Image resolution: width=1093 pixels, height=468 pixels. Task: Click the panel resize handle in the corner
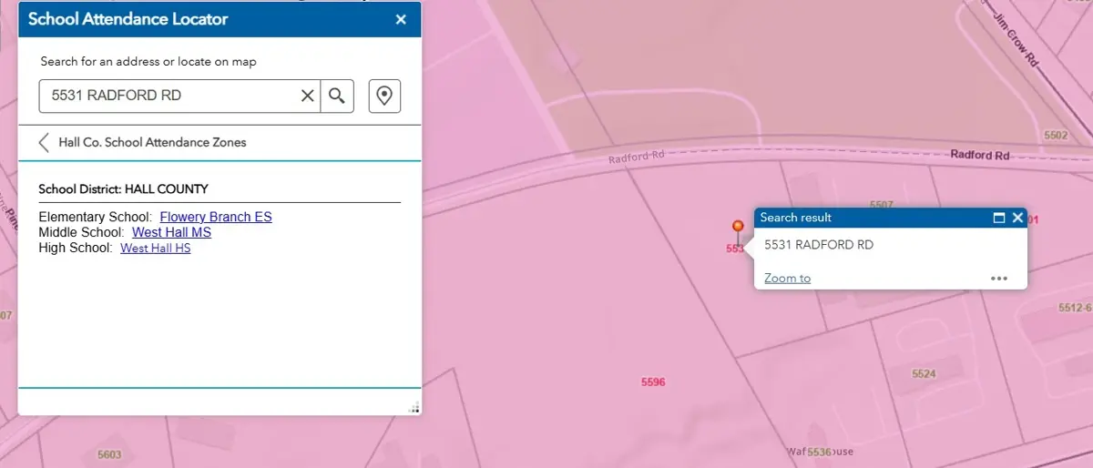(x=414, y=408)
